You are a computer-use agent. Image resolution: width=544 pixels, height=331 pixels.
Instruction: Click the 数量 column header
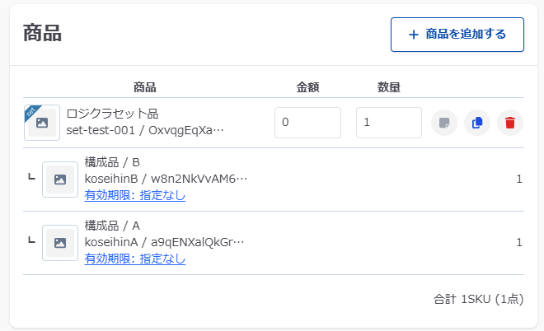(x=389, y=86)
